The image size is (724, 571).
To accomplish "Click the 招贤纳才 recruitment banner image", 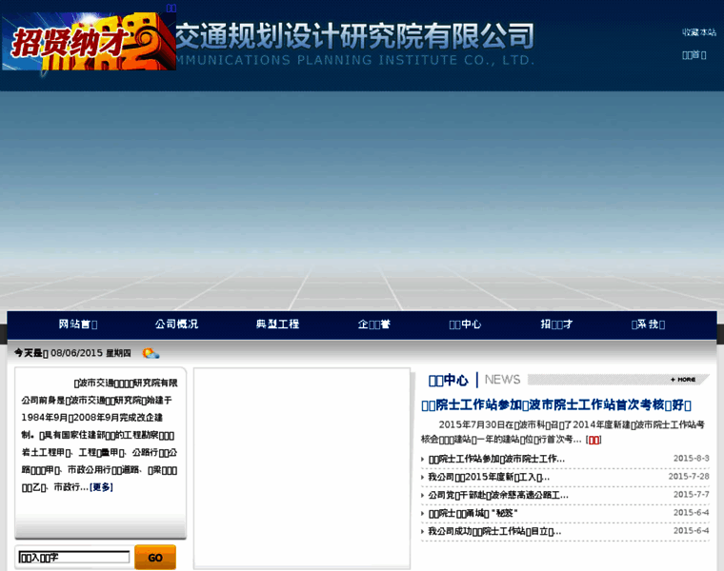I will point(89,42).
